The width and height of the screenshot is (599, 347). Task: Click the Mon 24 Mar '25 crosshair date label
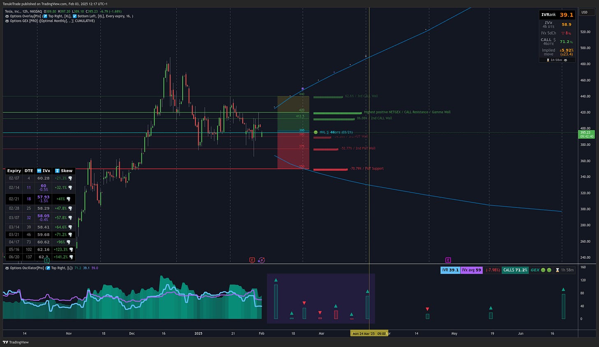pos(369,333)
